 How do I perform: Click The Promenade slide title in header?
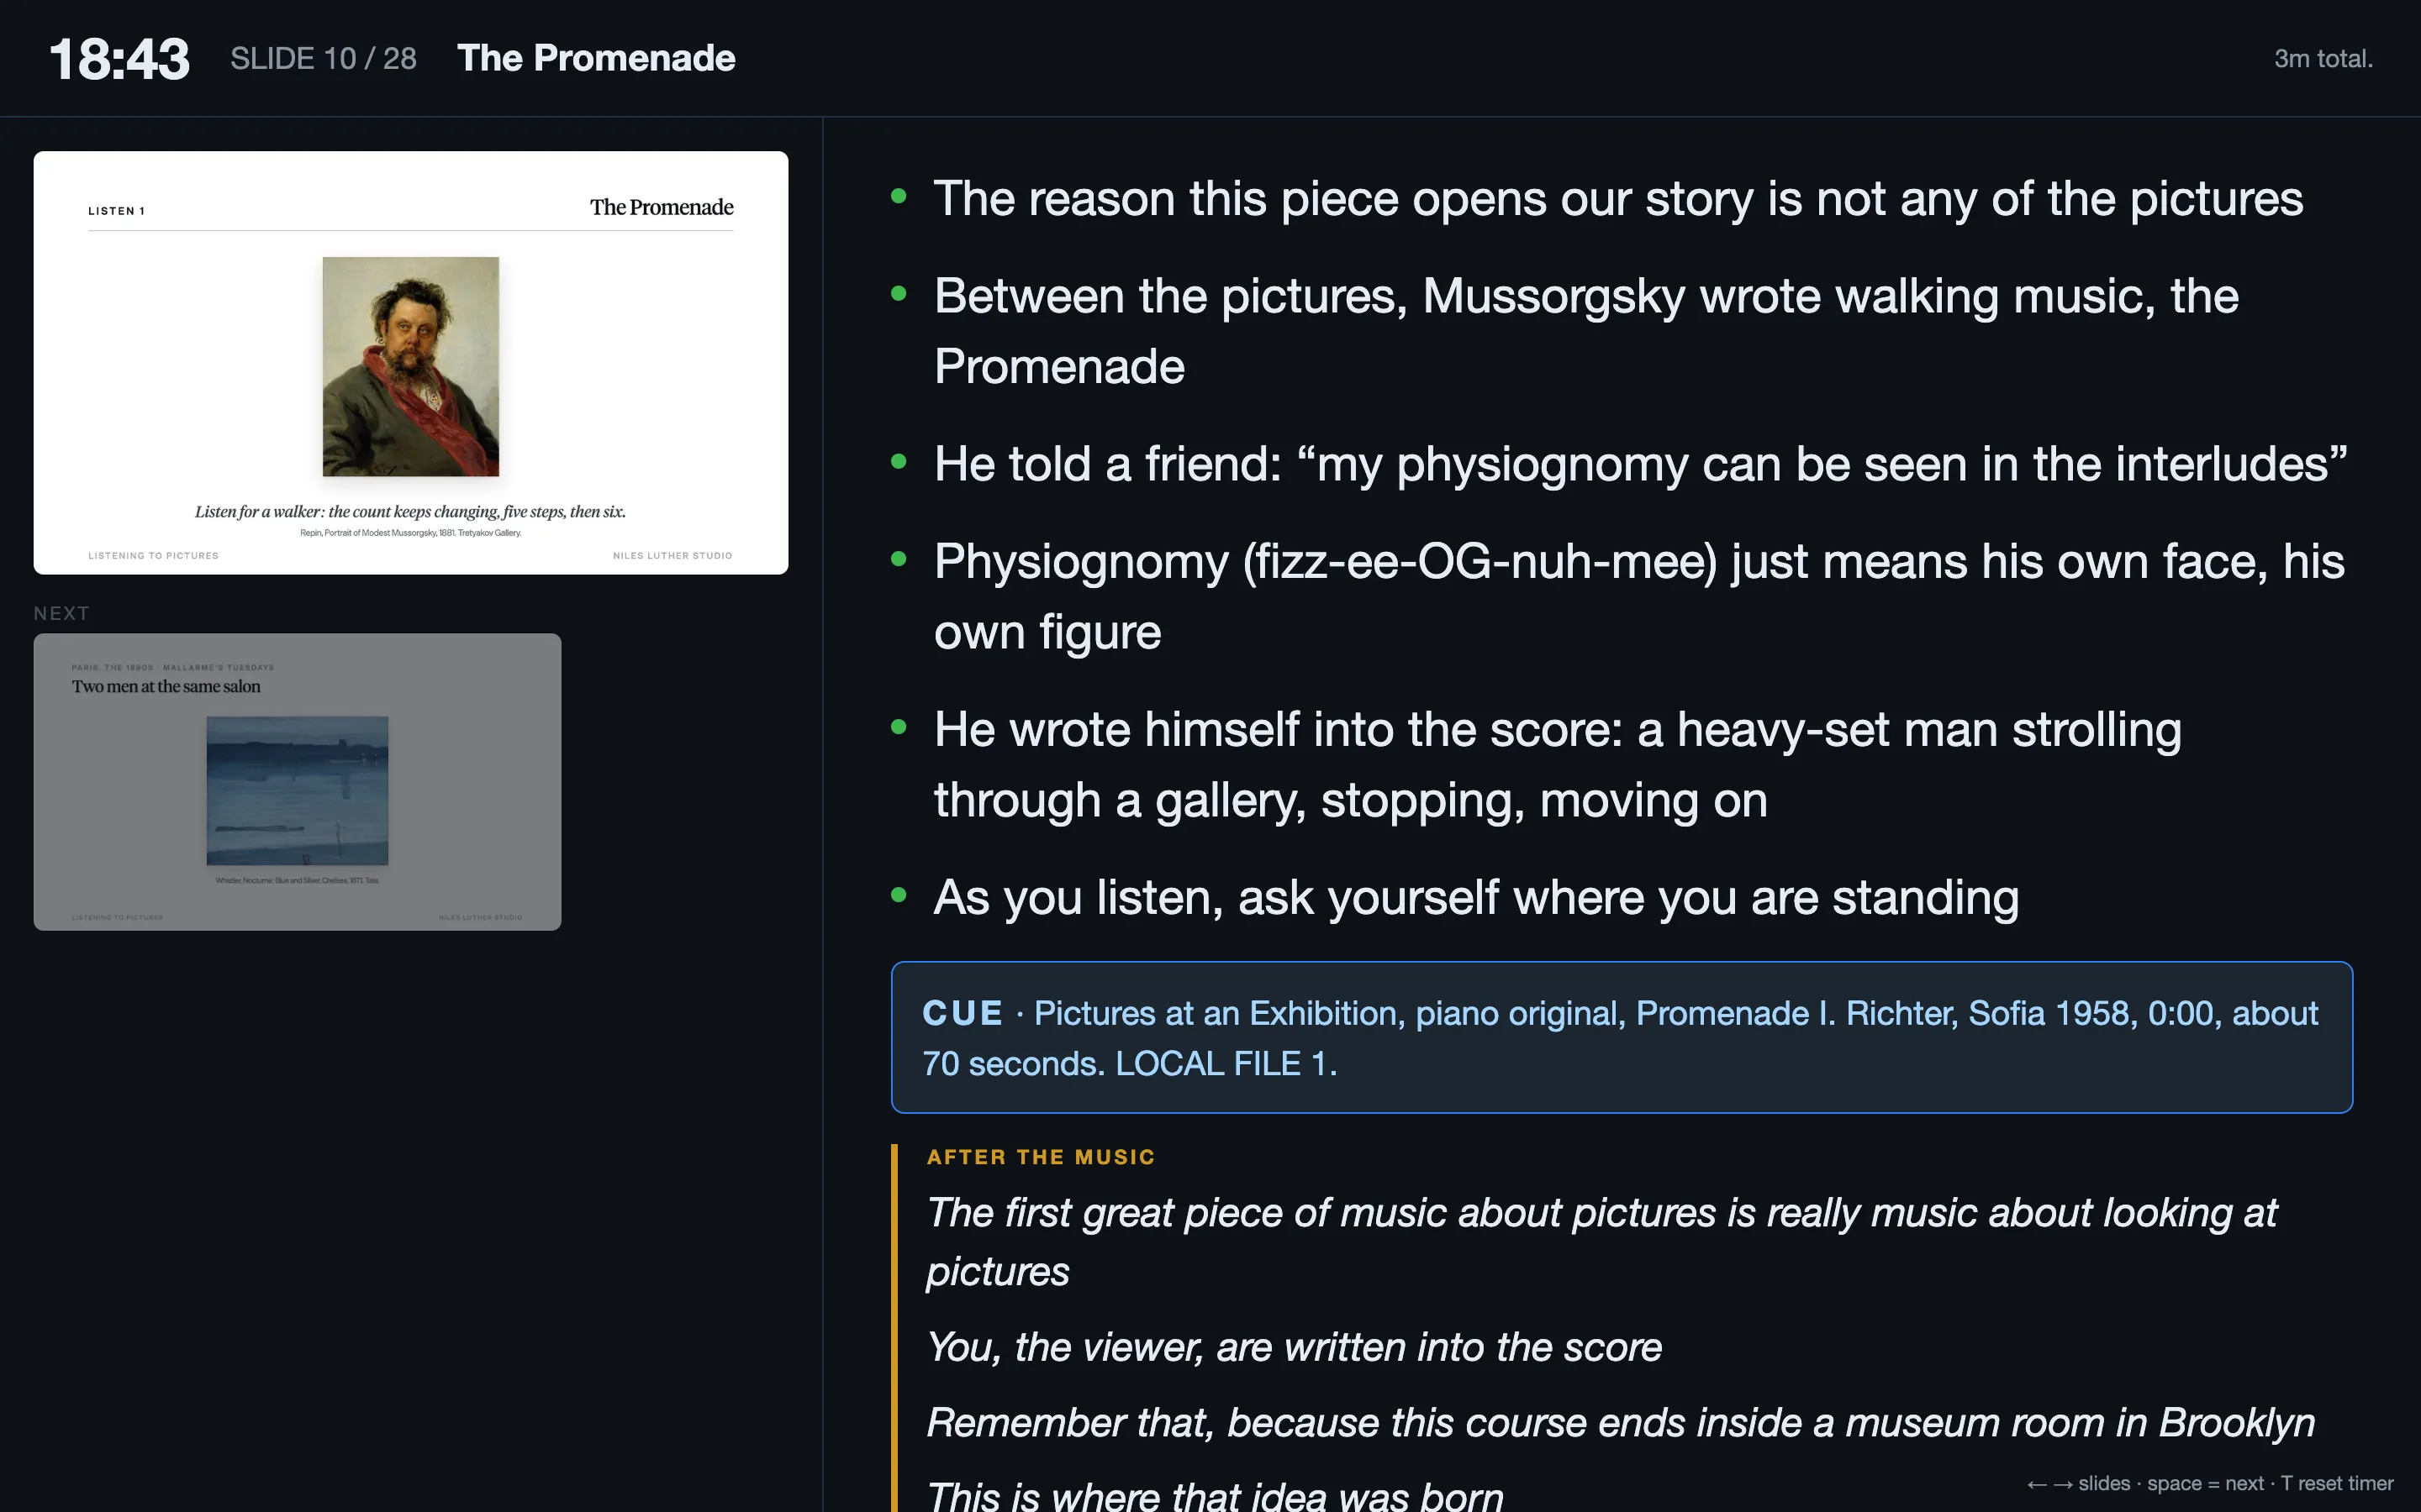(596, 58)
